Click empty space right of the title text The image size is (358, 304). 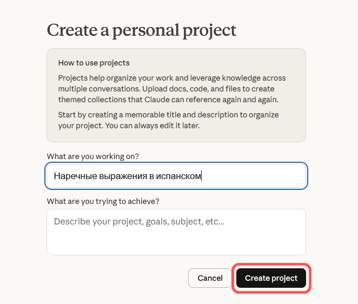tap(253, 176)
